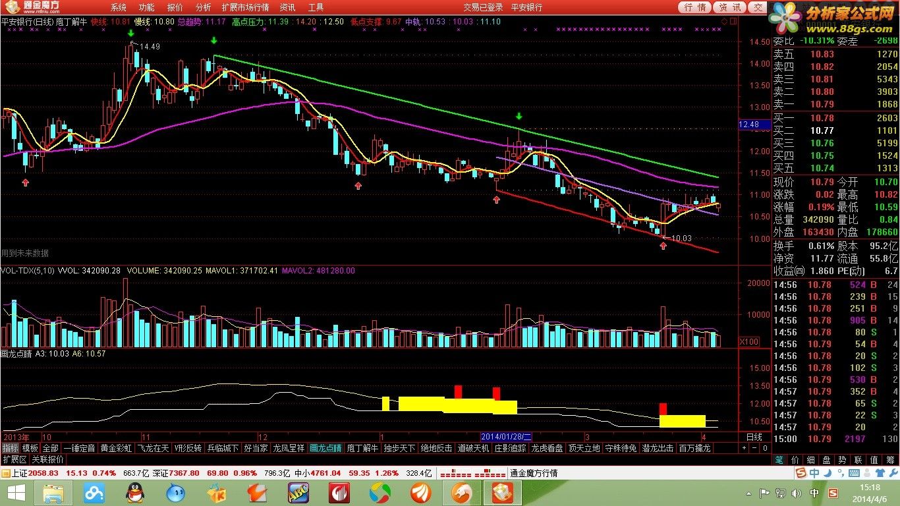
Task: Zoom out chart with the − button
Action: [753, 448]
